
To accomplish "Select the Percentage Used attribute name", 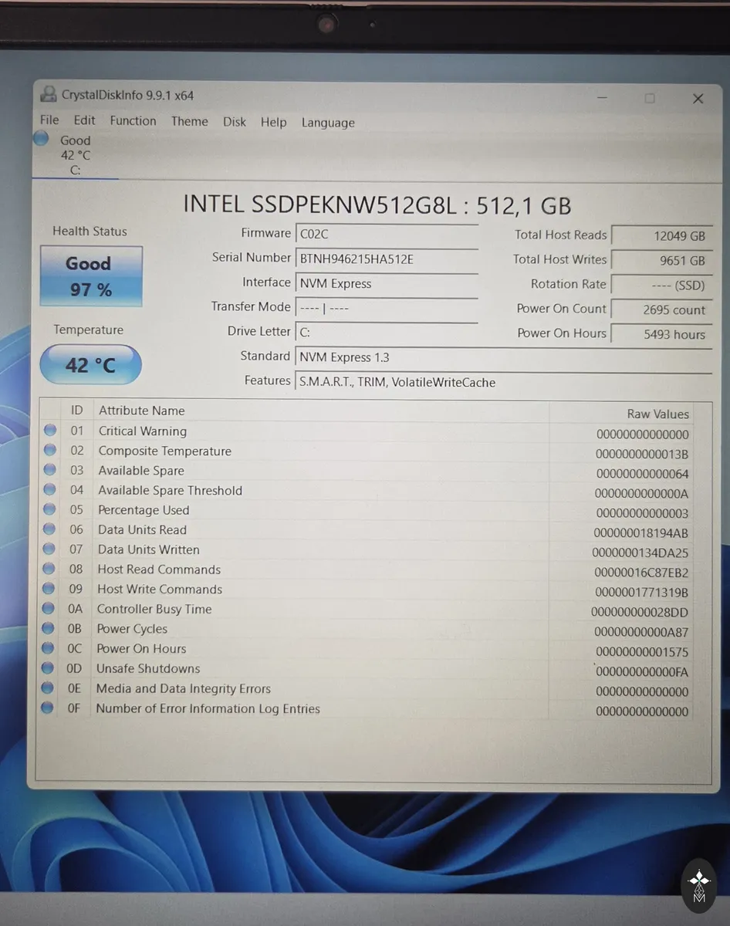I will [144, 510].
